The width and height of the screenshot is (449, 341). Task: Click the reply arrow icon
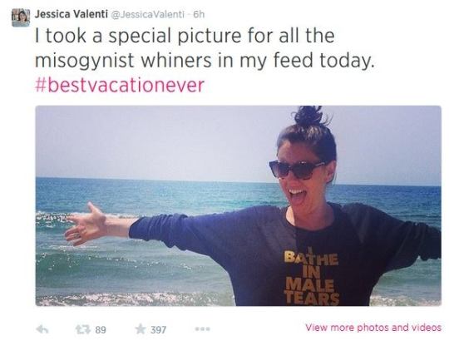click(42, 329)
